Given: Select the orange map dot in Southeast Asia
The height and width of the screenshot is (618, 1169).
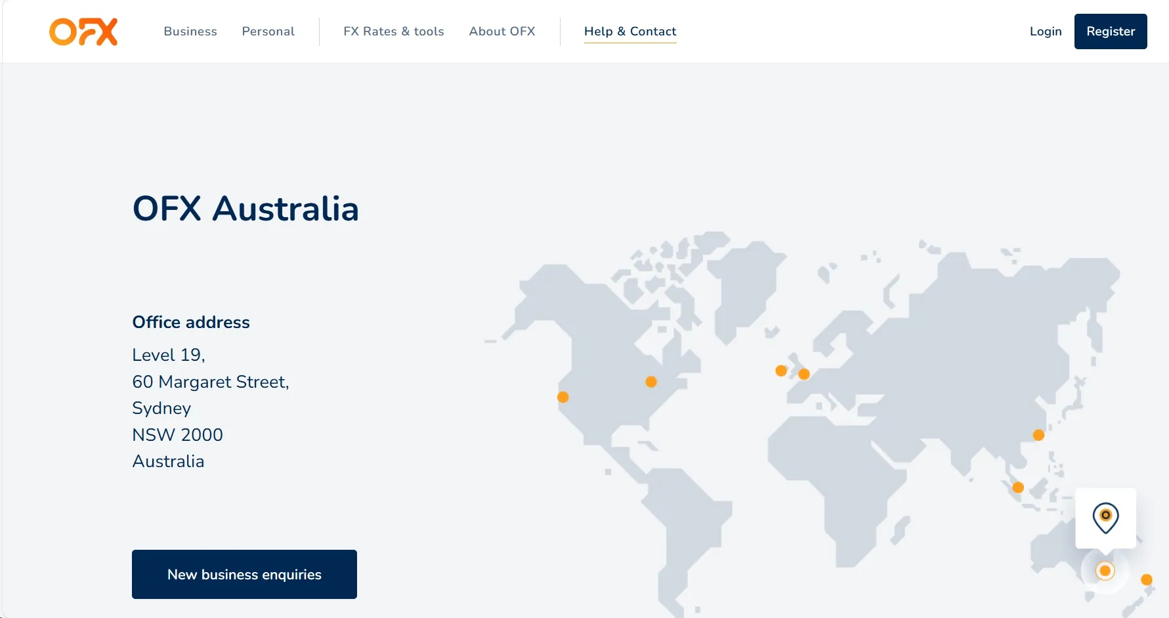Looking at the screenshot, I should [x=1018, y=487].
